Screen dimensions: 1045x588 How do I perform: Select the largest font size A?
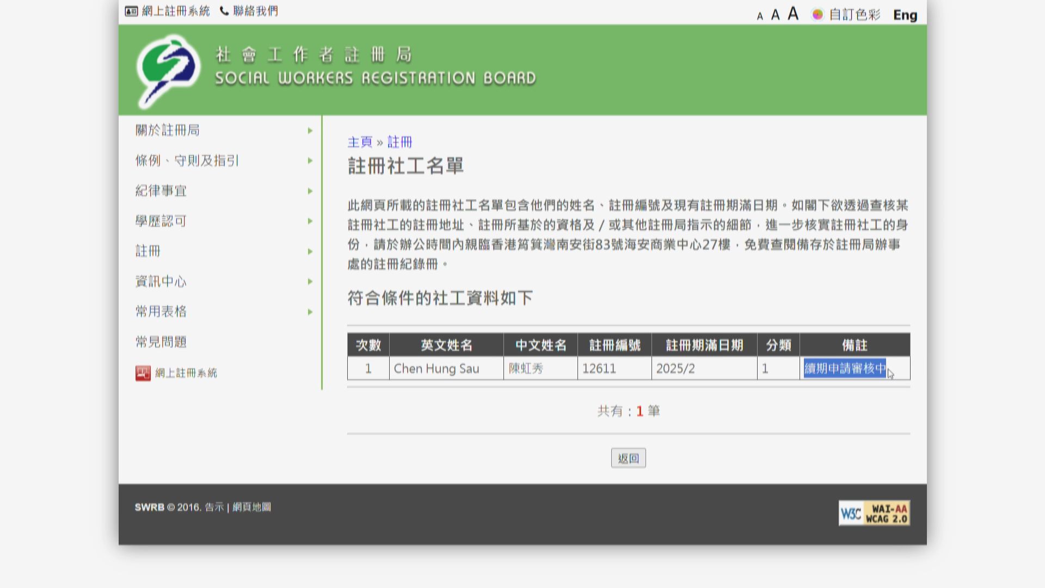(793, 14)
